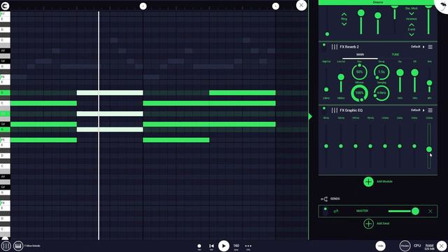Click the reverb Dry level slider handle
448x252 pixels.
(400, 73)
